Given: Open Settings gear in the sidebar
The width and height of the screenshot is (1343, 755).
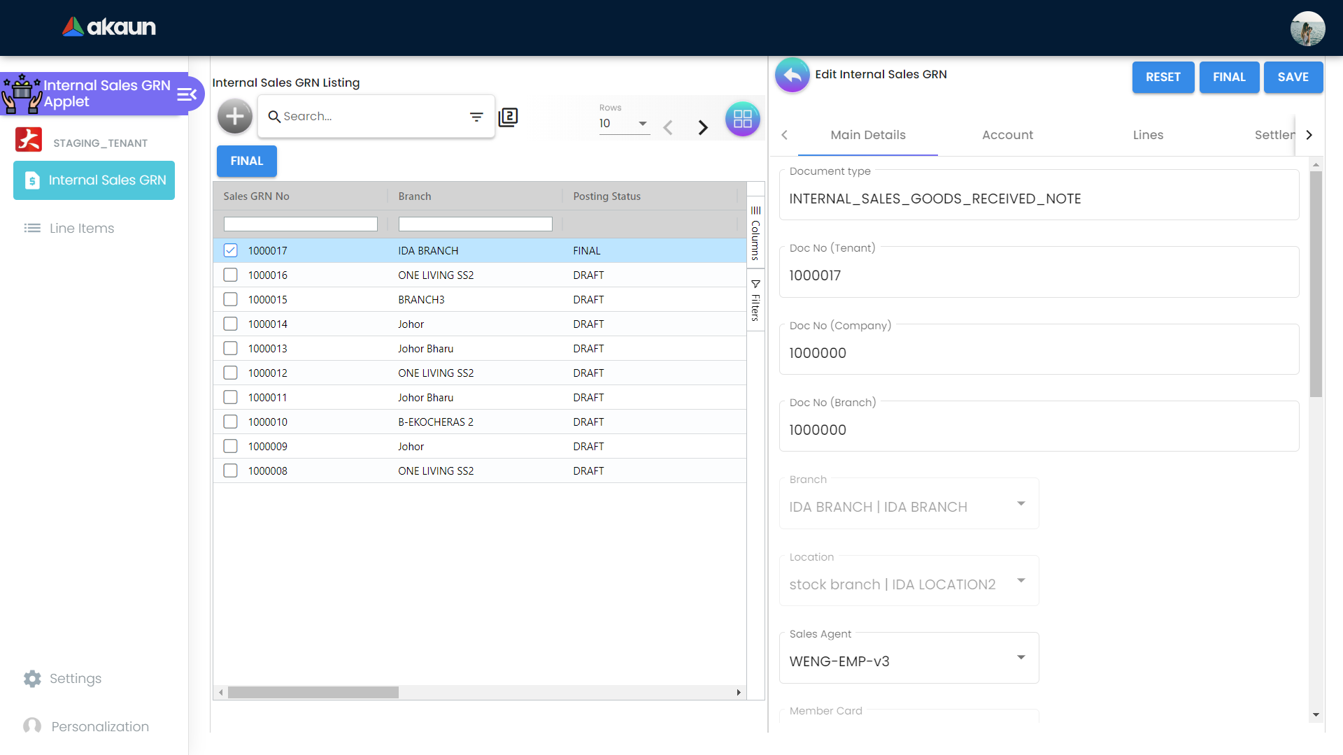Looking at the screenshot, I should [32, 678].
